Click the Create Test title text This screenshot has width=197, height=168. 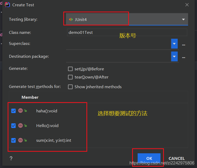point(23,5)
